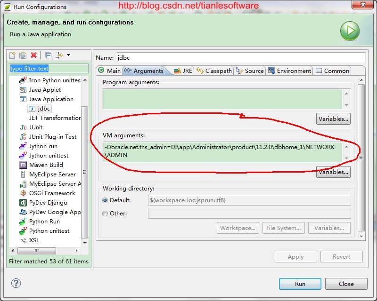The width and height of the screenshot is (377, 301).
Task: Click the XSL configuration icon
Action: (23, 240)
